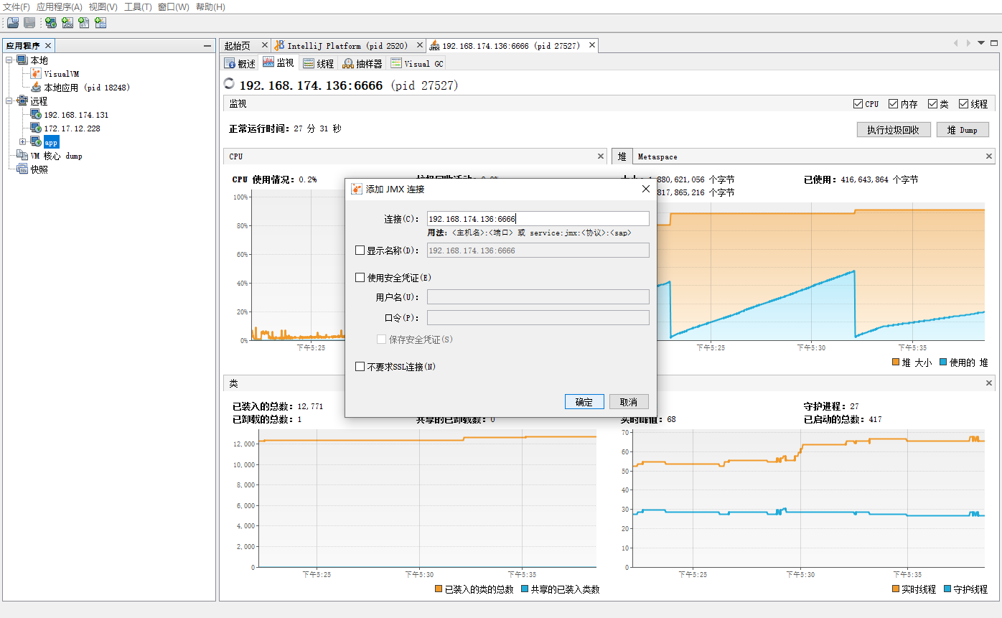Image resolution: width=1002 pixels, height=618 pixels.
Task: Click the Add Application Snapshot toolbar icon
Action: tap(100, 23)
